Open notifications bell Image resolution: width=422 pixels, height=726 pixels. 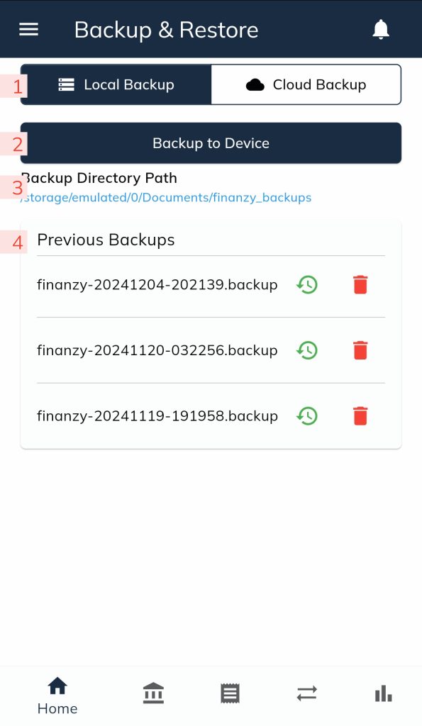(381, 30)
